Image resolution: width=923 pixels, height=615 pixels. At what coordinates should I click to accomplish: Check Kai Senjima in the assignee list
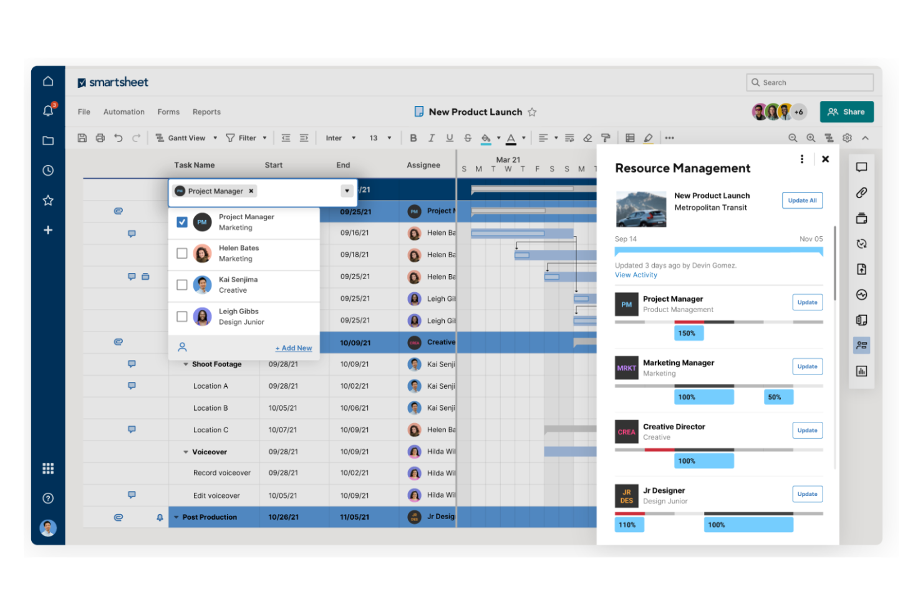(181, 284)
